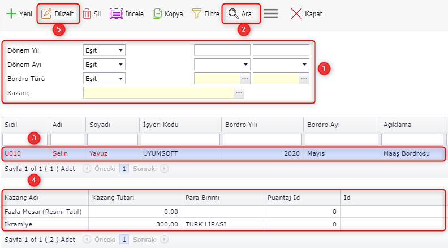Expand the Dönem Ayı operator dropdown
This screenshot has width=448, height=248.
pyautogui.click(x=121, y=65)
